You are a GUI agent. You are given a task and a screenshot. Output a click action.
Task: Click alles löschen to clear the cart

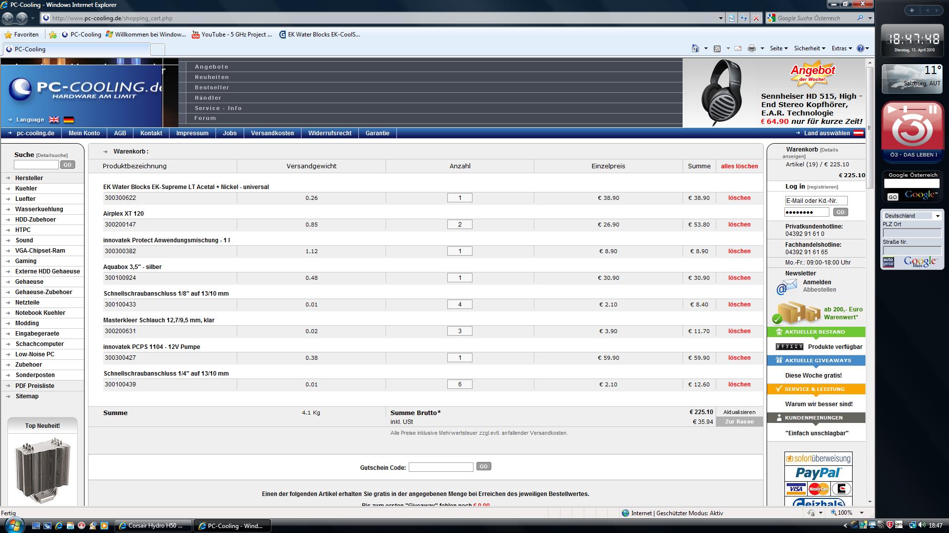click(739, 166)
